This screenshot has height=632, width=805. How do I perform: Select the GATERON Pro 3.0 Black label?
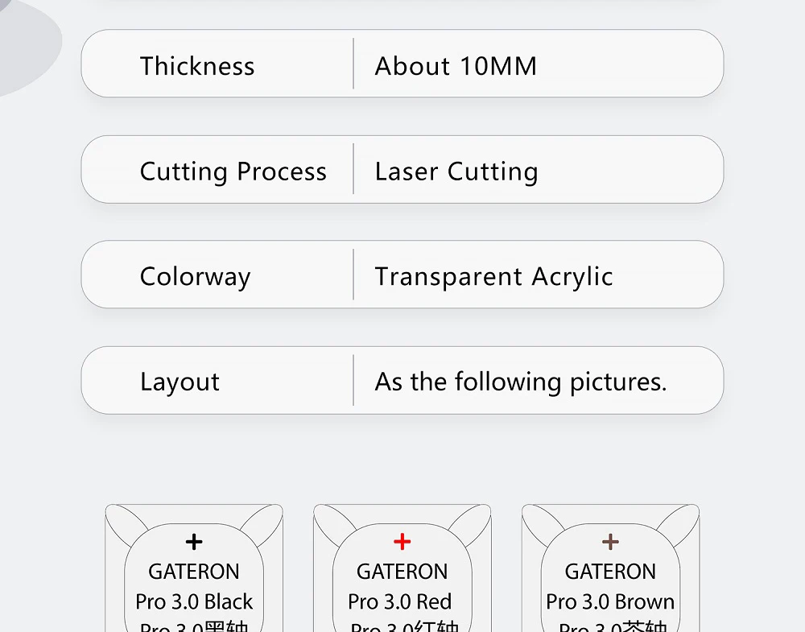tap(194, 587)
